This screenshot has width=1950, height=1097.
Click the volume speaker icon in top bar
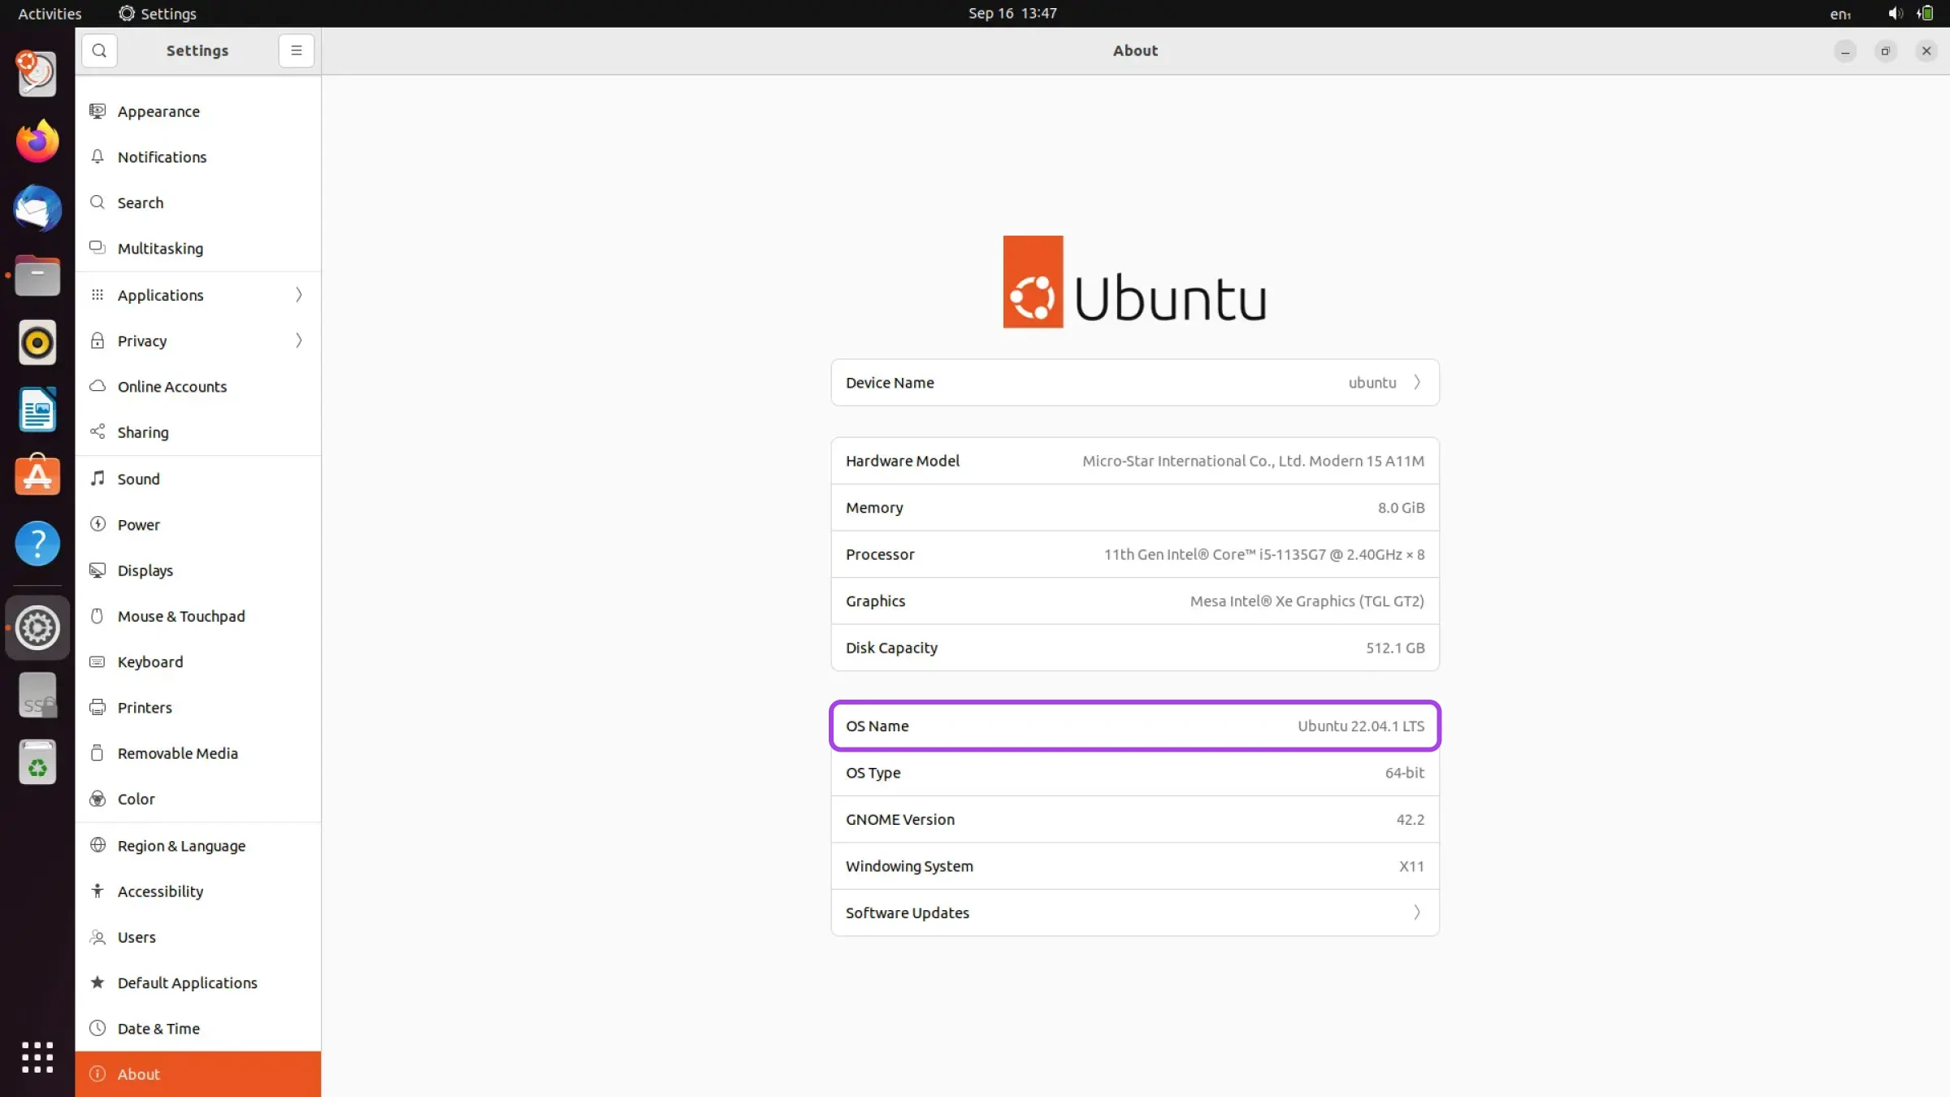(1895, 13)
